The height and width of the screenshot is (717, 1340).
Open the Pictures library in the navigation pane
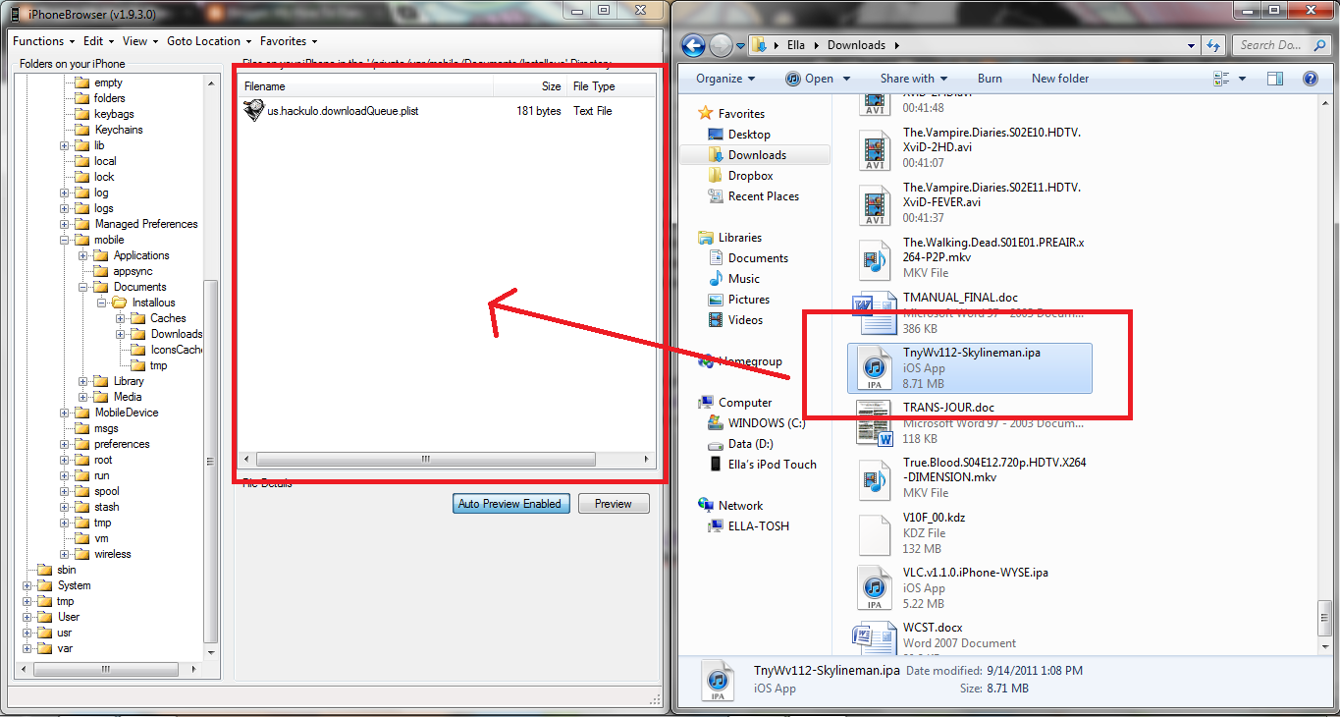(x=749, y=300)
